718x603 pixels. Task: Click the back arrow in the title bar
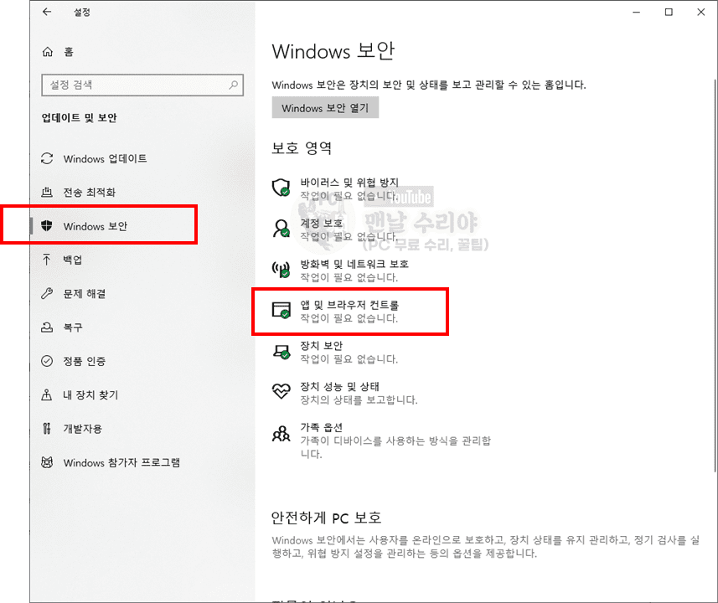point(46,13)
